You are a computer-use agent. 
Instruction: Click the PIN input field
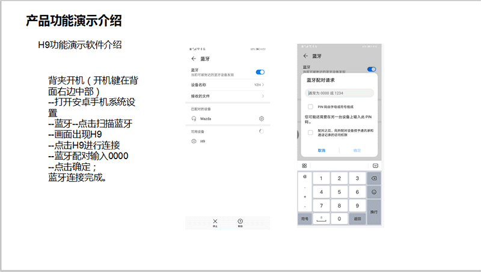(x=340, y=93)
